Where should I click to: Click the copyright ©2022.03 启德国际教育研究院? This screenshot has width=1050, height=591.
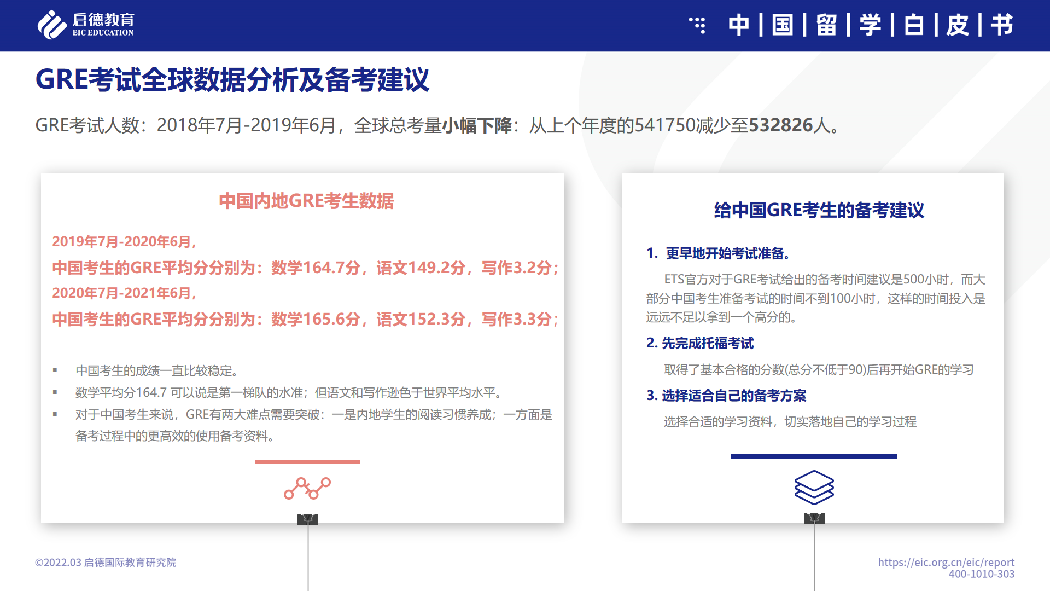(x=106, y=563)
